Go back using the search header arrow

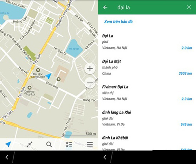point(105,7)
